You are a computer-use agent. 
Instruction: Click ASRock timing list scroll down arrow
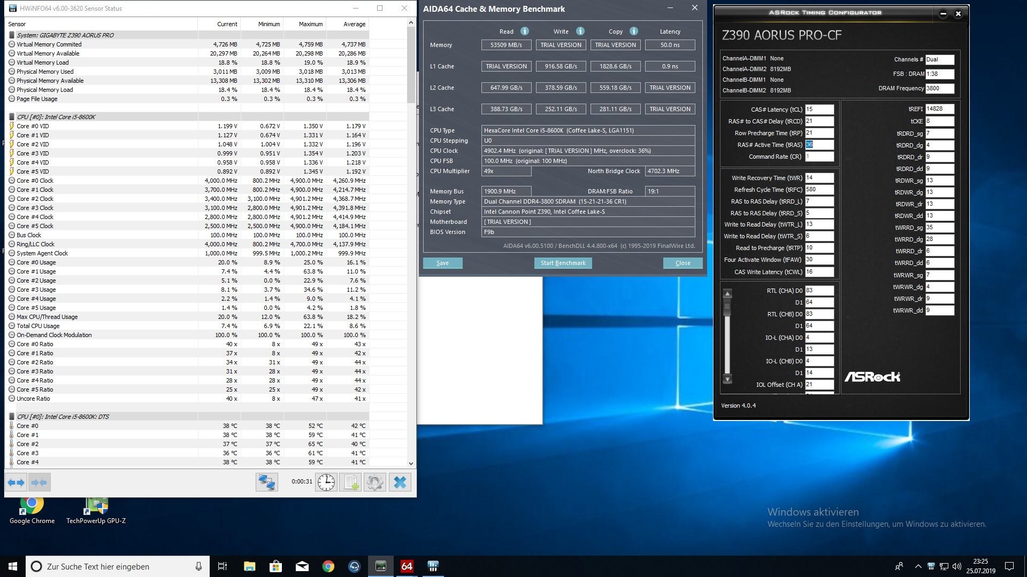tap(727, 379)
